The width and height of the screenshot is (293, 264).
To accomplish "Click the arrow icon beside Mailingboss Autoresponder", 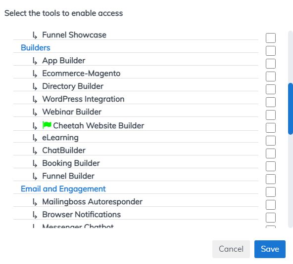I will tap(35, 202).
